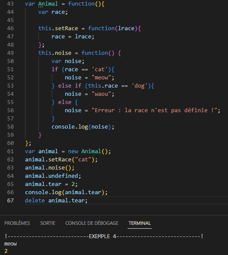Click line number 53 in the gutter
This screenshot has width=228, height=255.
point(10,86)
